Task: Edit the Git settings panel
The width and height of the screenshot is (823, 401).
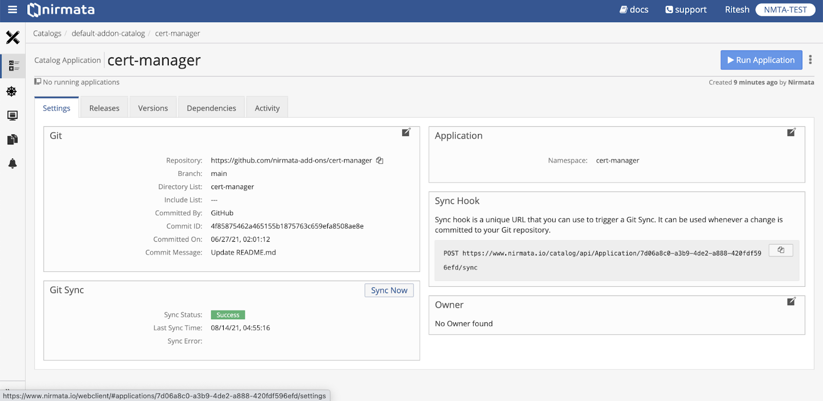Action: 406,133
